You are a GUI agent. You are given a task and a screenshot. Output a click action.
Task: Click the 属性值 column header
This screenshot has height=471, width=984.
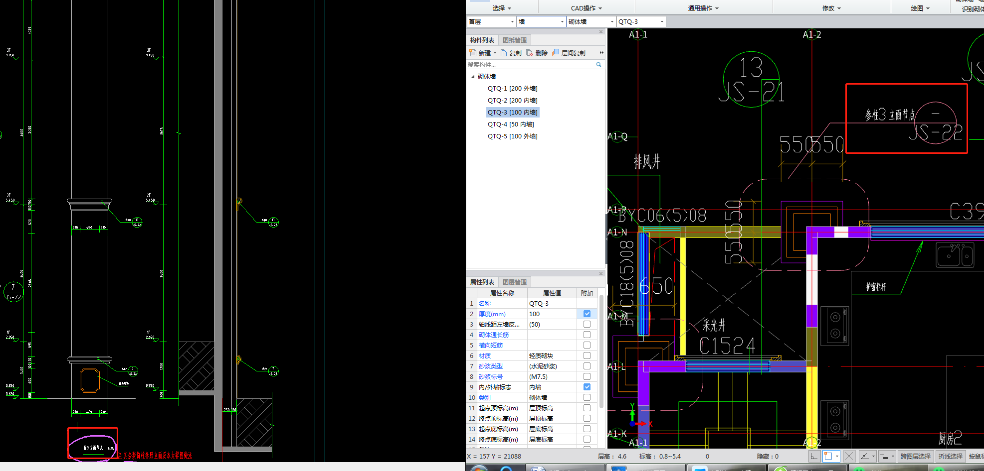pos(552,293)
